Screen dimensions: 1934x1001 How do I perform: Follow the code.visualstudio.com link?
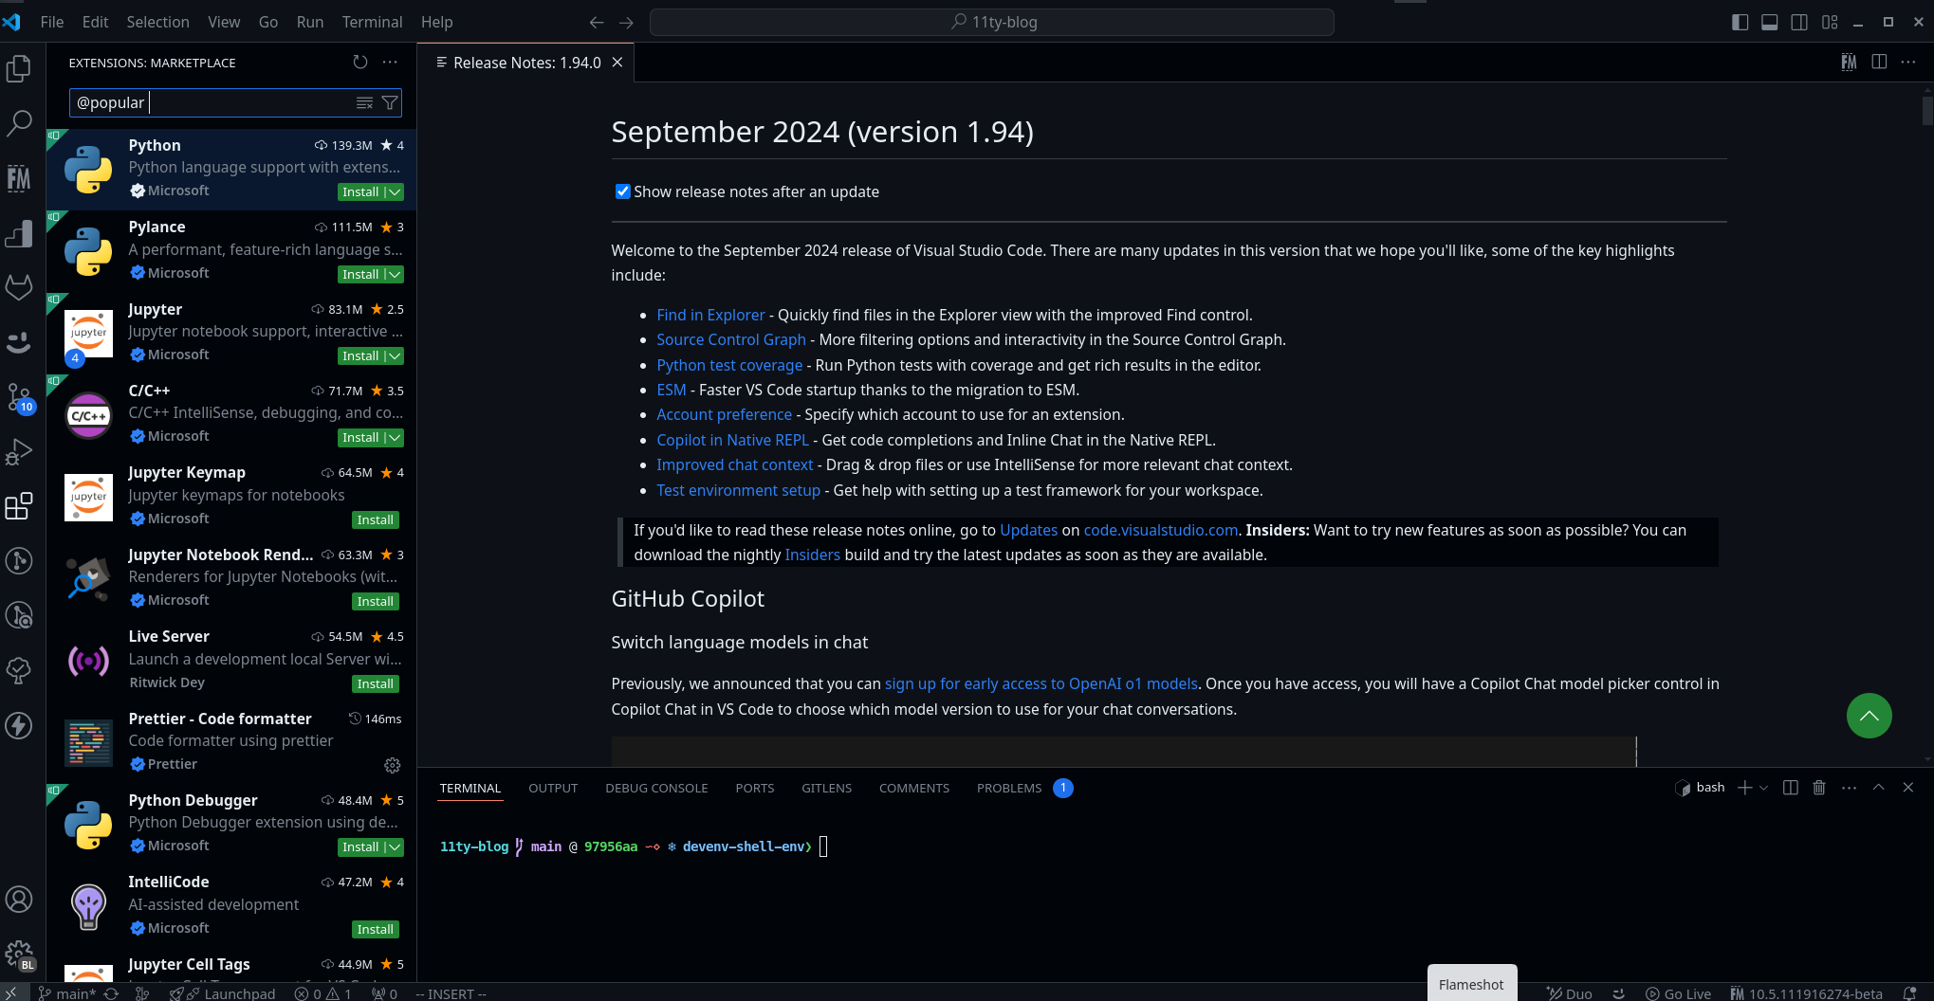click(1161, 530)
